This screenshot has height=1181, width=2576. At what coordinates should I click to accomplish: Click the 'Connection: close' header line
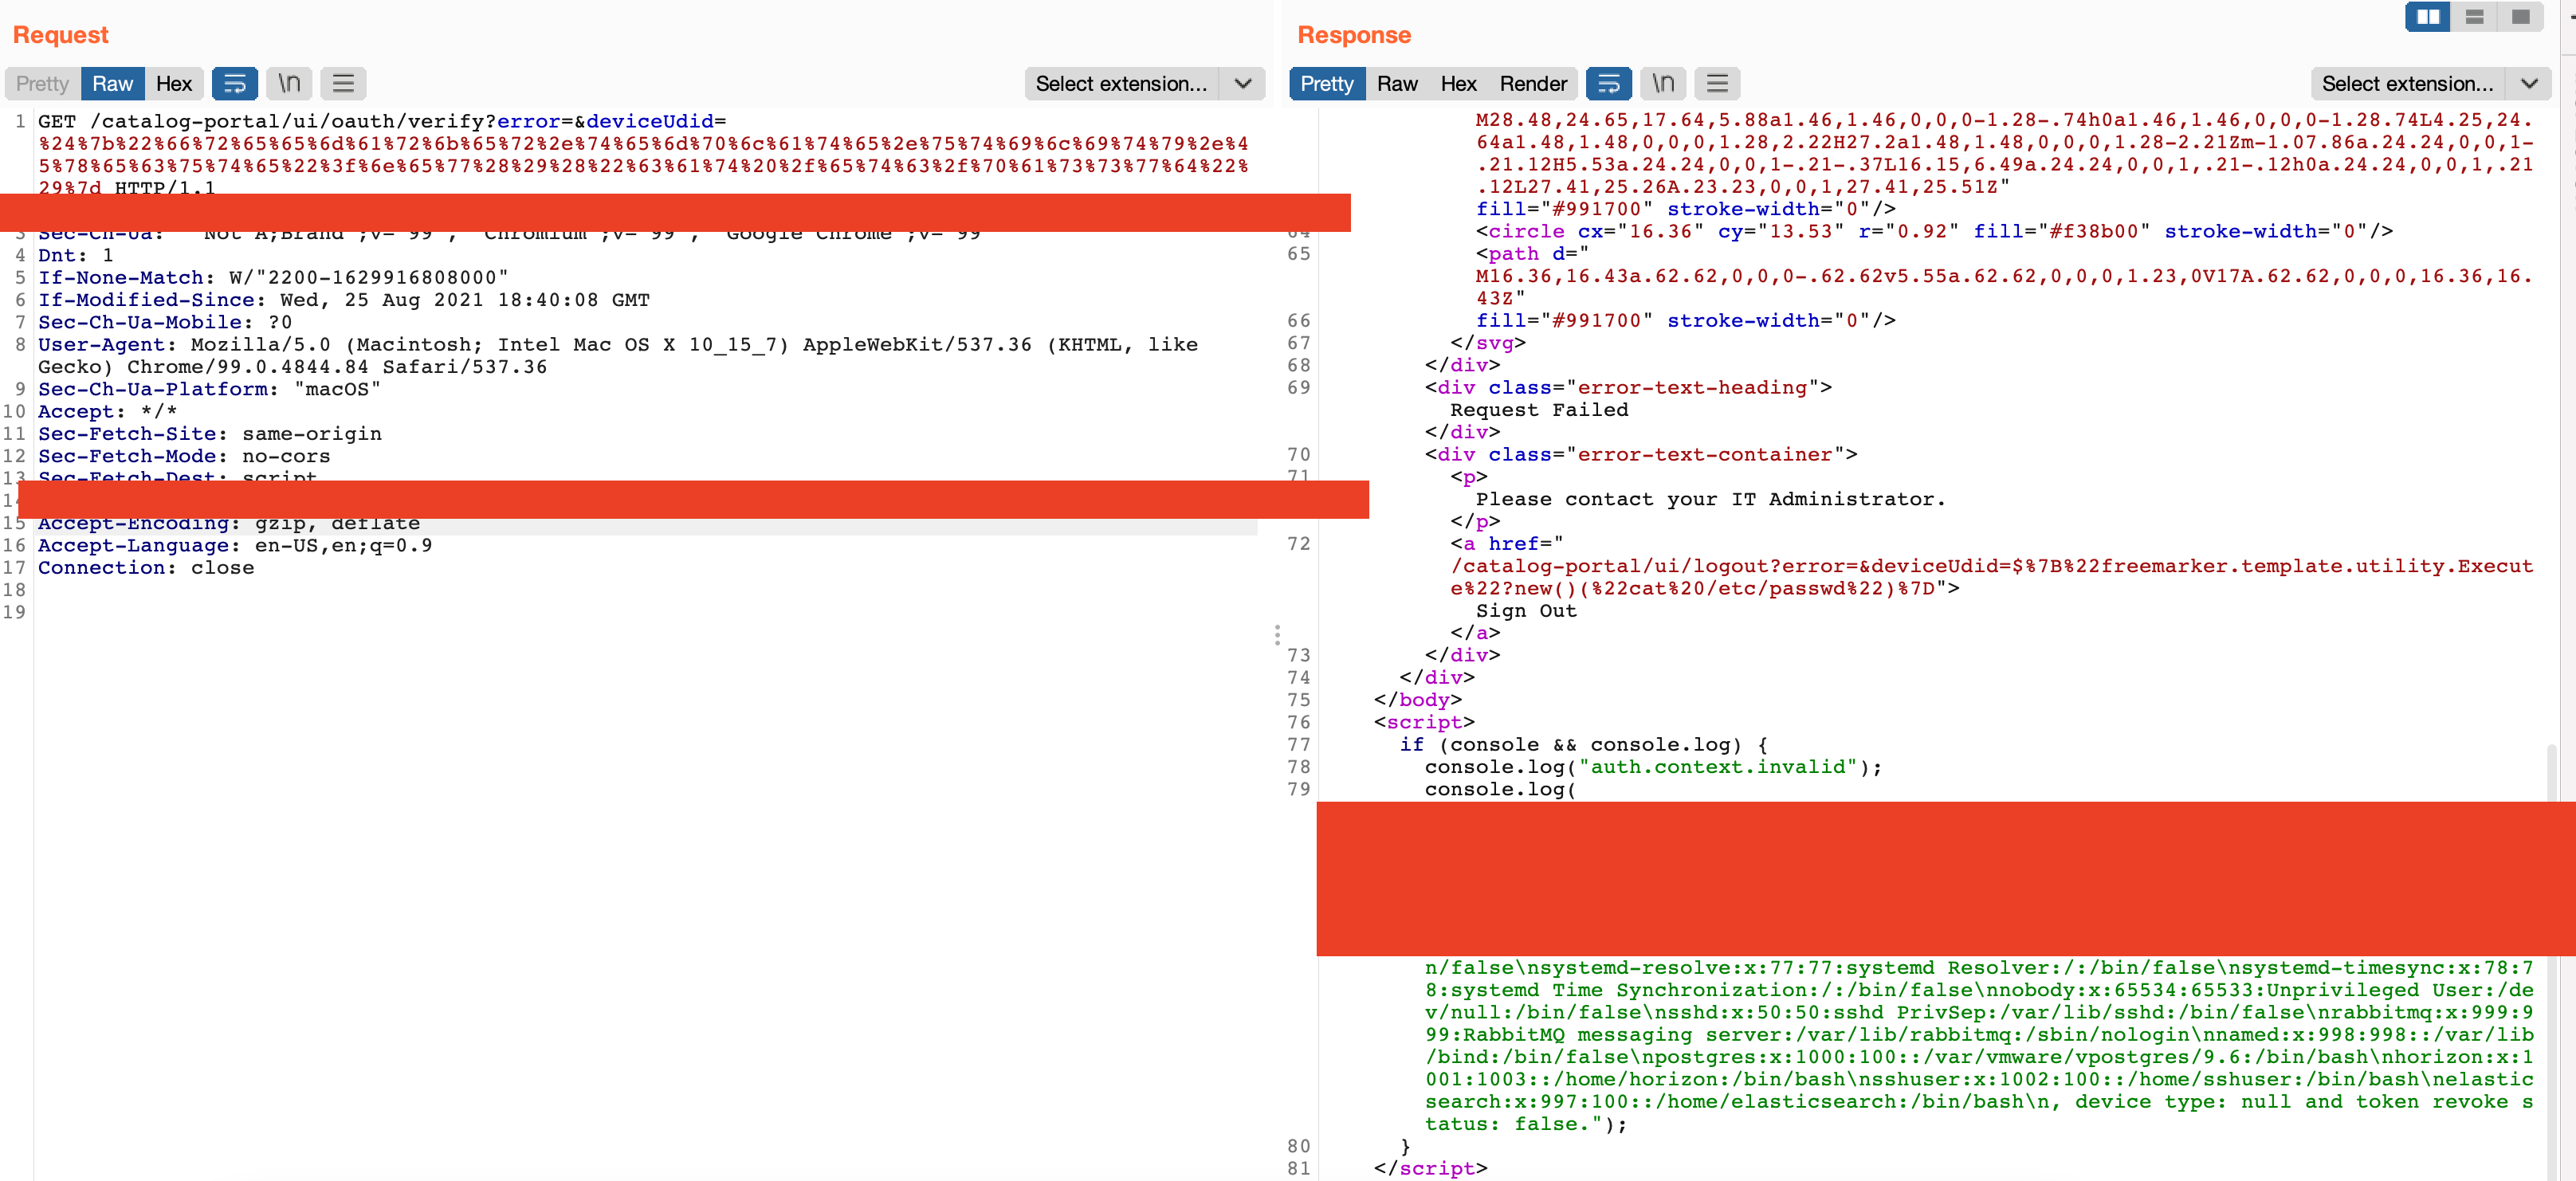click(x=146, y=567)
